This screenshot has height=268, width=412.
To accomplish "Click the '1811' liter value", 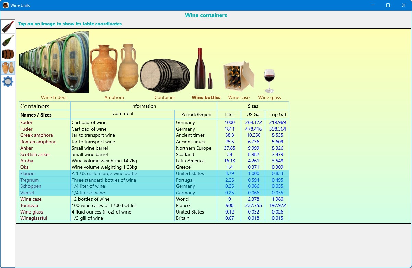I will click(x=230, y=129).
